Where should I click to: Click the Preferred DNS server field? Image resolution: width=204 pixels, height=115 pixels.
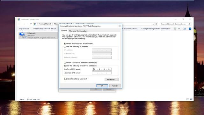click(102, 69)
